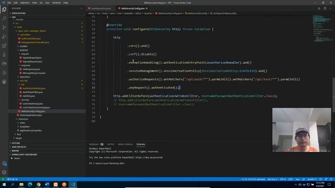Open the More Actions menu in editor toolbar
Viewport: 335px width, 188px height.
pyautogui.click(x=330, y=8)
